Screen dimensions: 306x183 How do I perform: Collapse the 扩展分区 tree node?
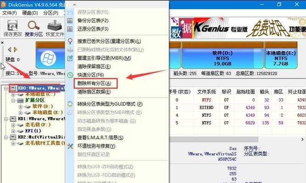click(x=13, y=101)
